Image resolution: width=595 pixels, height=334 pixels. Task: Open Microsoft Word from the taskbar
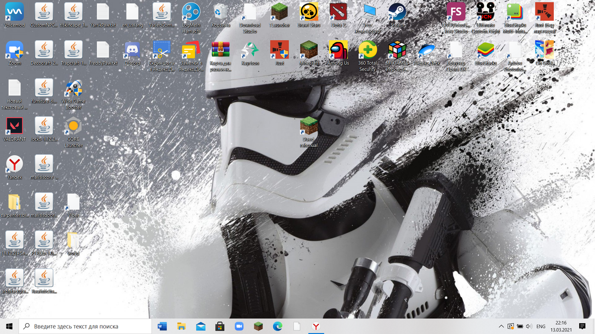(x=162, y=326)
